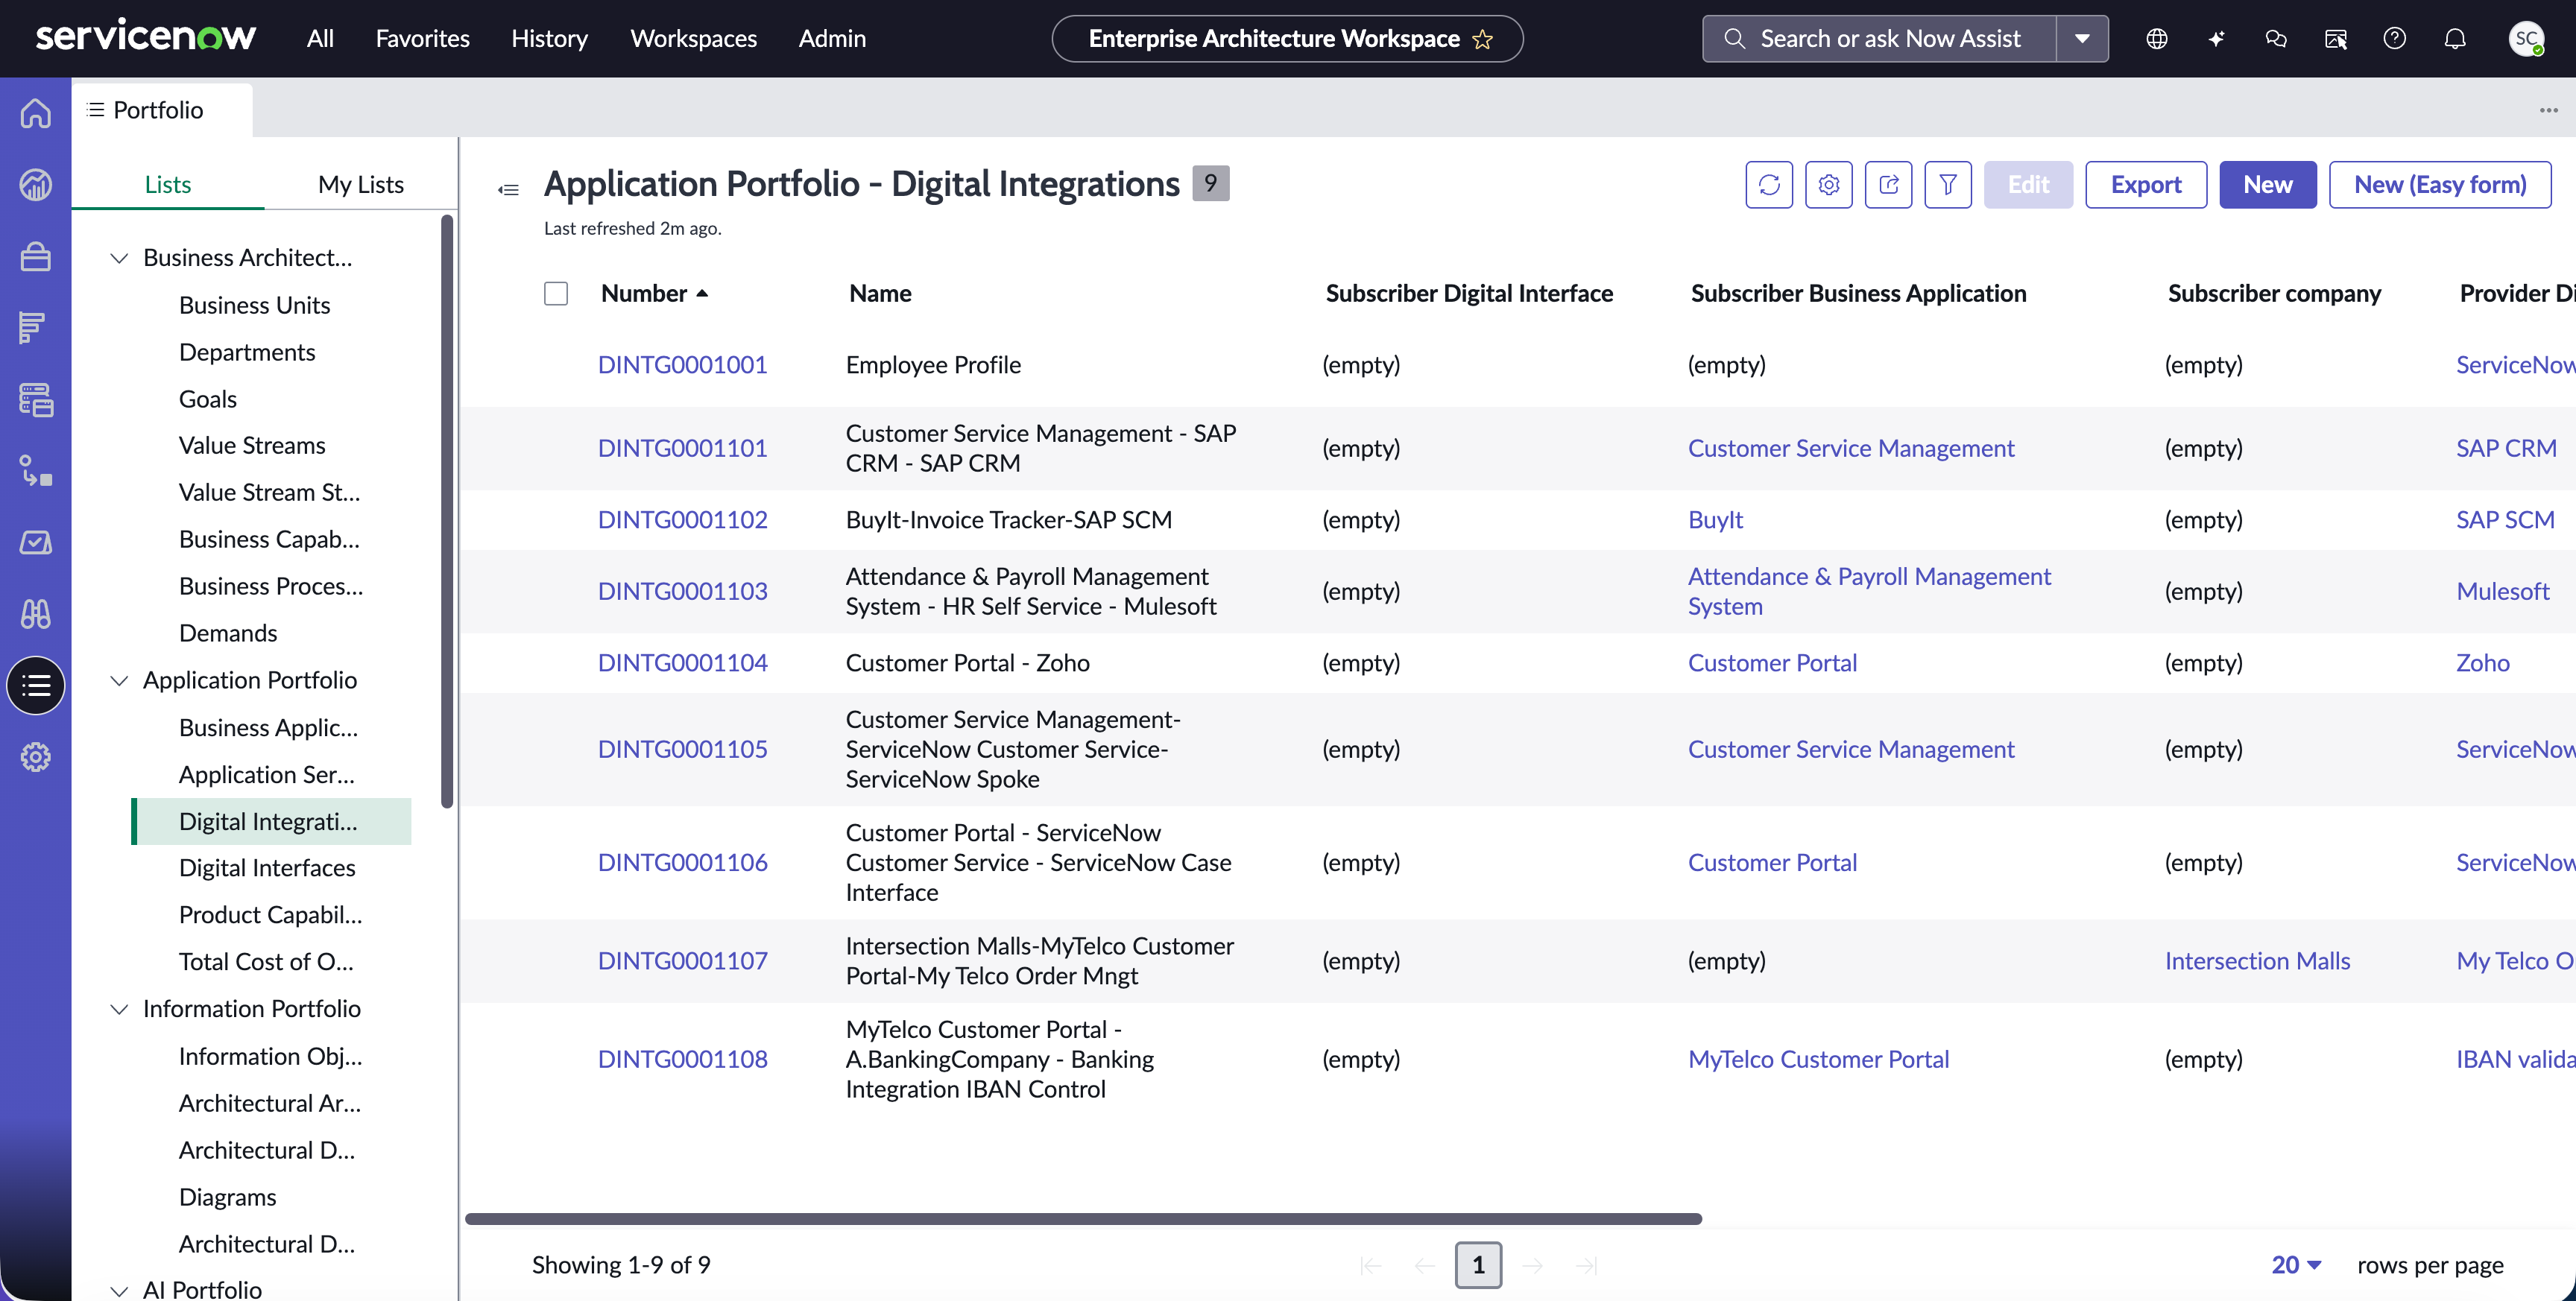
Task: Open the Intersection Malls company link
Action: tap(2257, 961)
